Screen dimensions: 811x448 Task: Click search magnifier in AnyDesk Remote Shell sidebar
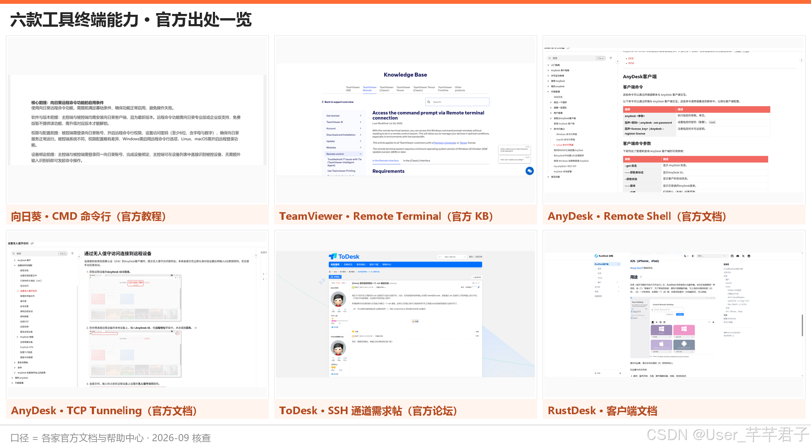click(x=550, y=58)
